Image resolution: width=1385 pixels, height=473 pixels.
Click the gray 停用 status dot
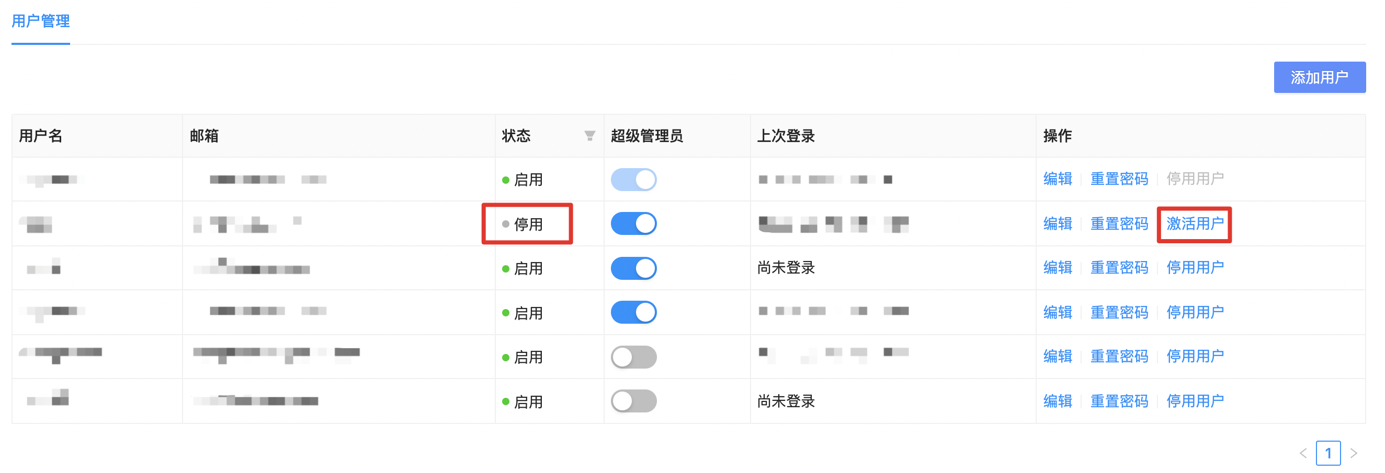point(505,224)
